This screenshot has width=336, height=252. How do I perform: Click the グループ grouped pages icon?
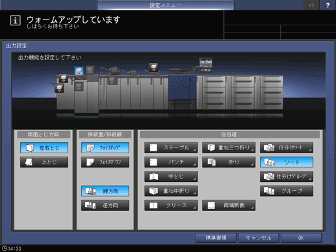(269, 191)
